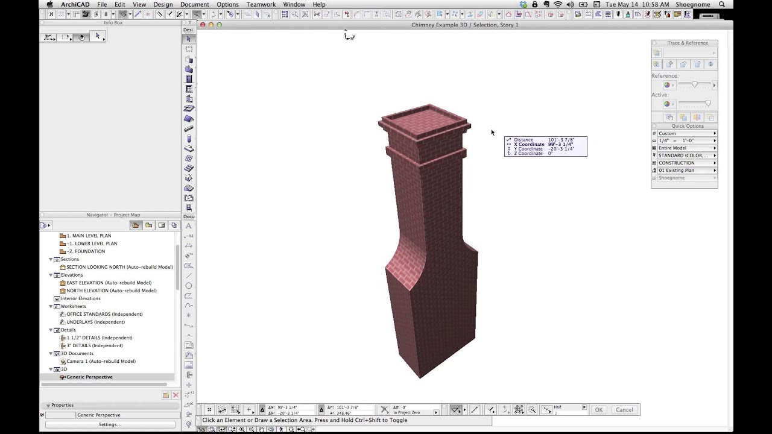Screen dimensions: 772x434
Task: Open the Design menu
Action: coord(163,5)
